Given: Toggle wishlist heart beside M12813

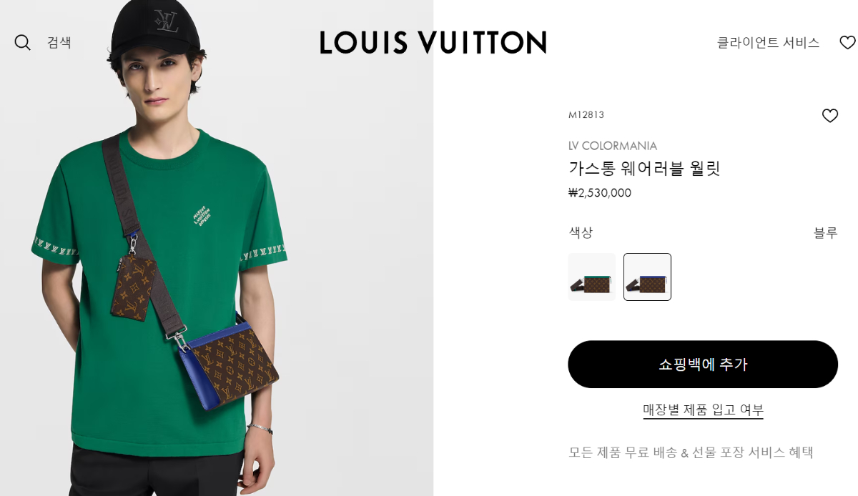Looking at the screenshot, I should pyautogui.click(x=829, y=115).
